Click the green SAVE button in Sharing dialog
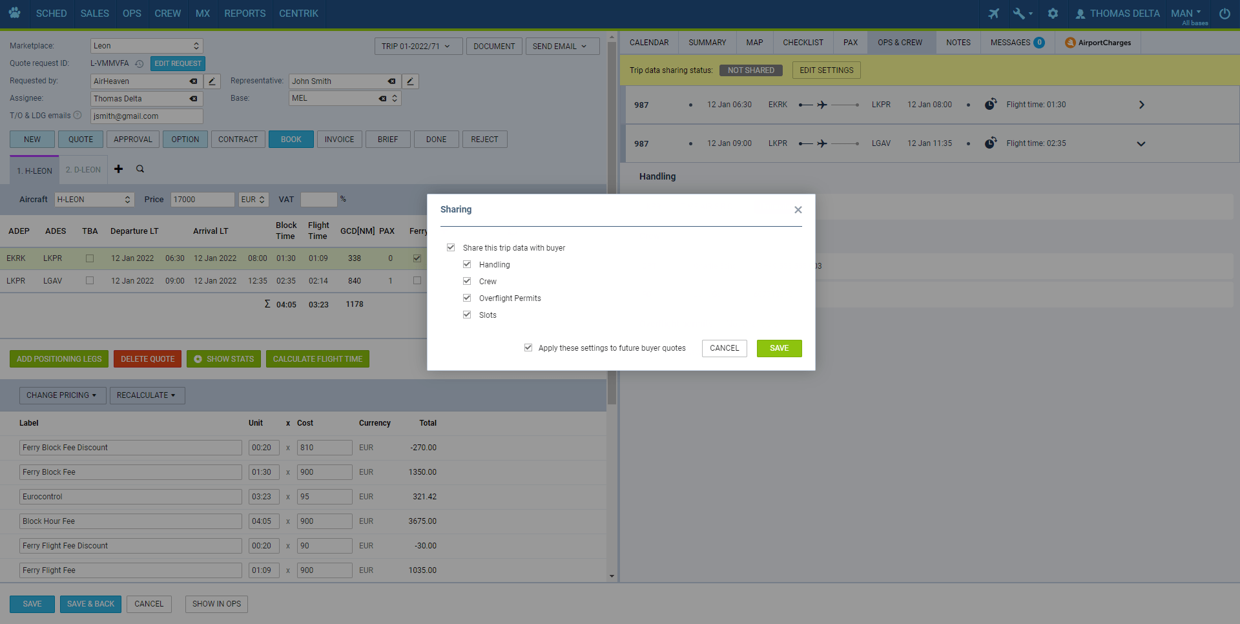The image size is (1240, 624). [779, 348]
